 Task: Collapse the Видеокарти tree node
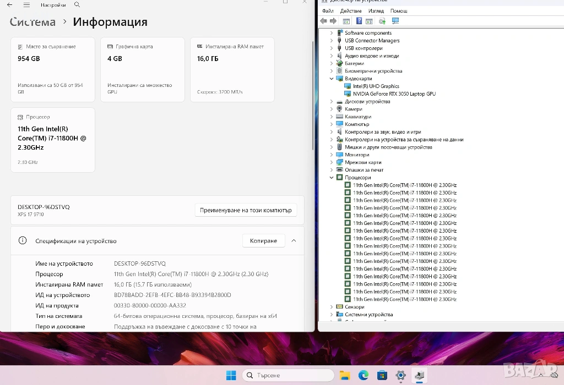(332, 79)
